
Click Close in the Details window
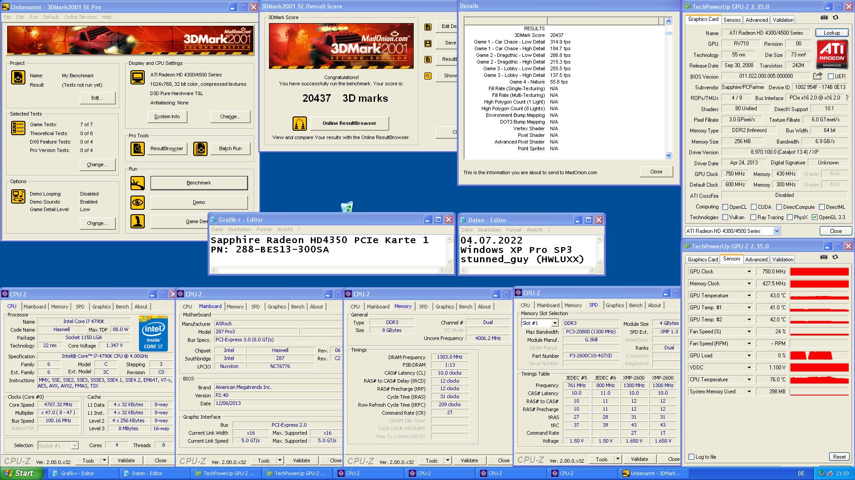point(656,172)
